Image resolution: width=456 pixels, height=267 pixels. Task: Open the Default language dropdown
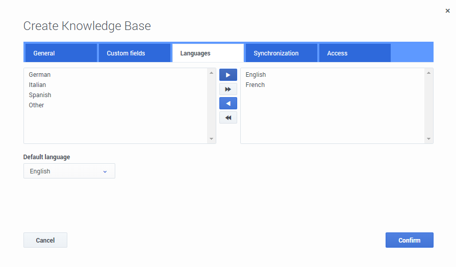(x=69, y=171)
